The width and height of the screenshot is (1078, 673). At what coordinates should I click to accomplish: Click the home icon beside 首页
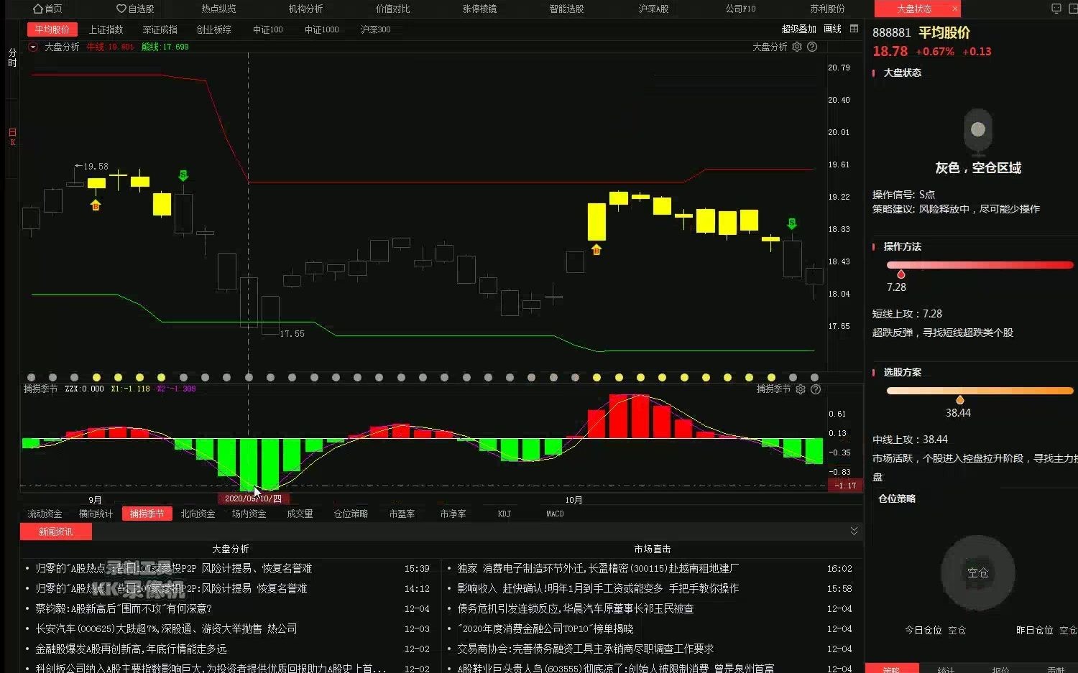(38, 9)
